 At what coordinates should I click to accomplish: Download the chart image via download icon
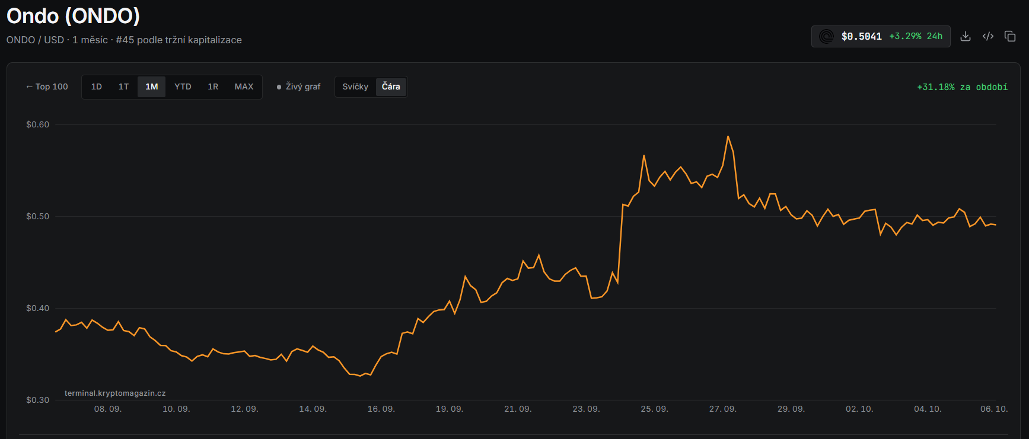tap(966, 36)
